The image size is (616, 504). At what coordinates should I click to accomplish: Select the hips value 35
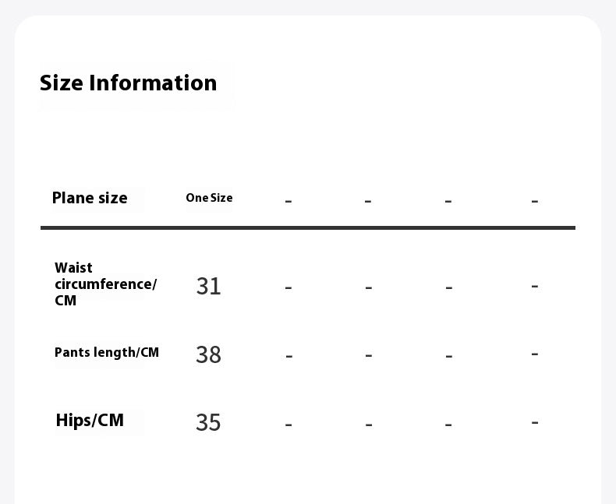tap(209, 422)
